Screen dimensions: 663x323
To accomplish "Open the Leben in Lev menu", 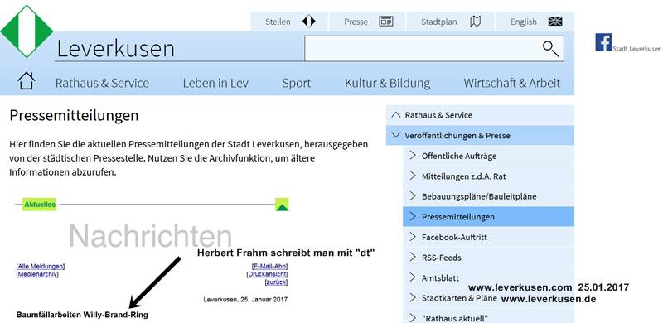I will [x=215, y=83].
